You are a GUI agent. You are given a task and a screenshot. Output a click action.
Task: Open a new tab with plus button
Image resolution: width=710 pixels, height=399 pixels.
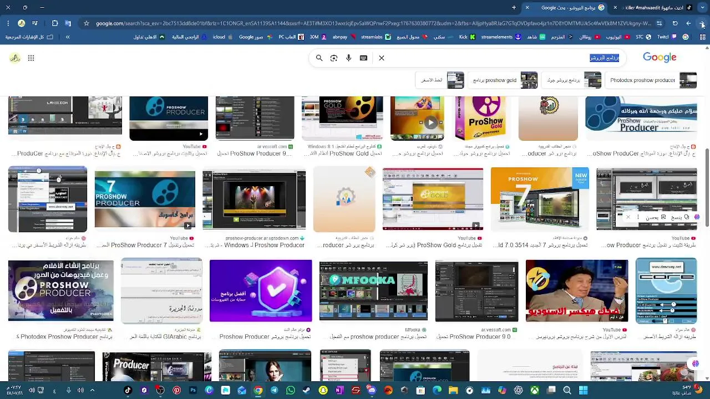[514, 8]
